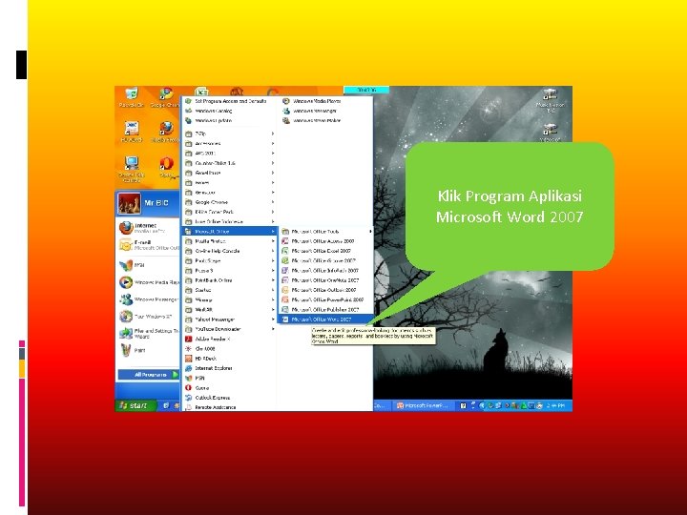Image resolution: width=687 pixels, height=515 pixels.
Task: Click the Mr BIC user account picture
Action: point(129,203)
